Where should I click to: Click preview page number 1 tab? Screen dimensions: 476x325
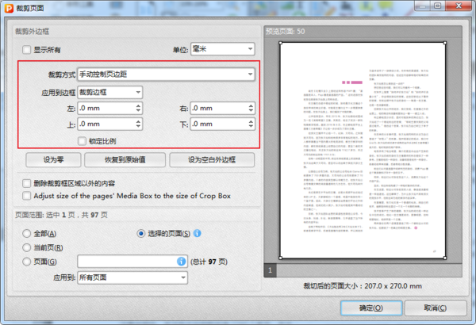[x=271, y=270]
